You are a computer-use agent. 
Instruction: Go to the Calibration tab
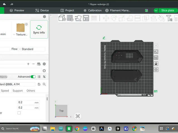point(93,11)
